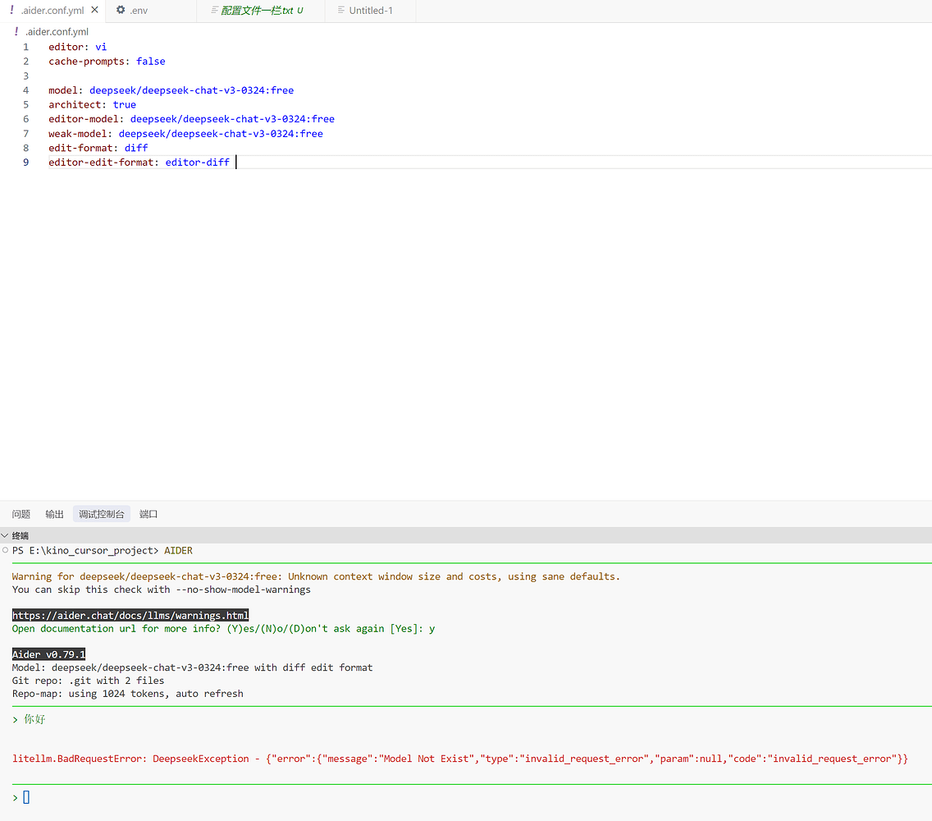This screenshot has width=932, height=821.
Task: Click the "weak-model" key in the editor
Action: 78,134
